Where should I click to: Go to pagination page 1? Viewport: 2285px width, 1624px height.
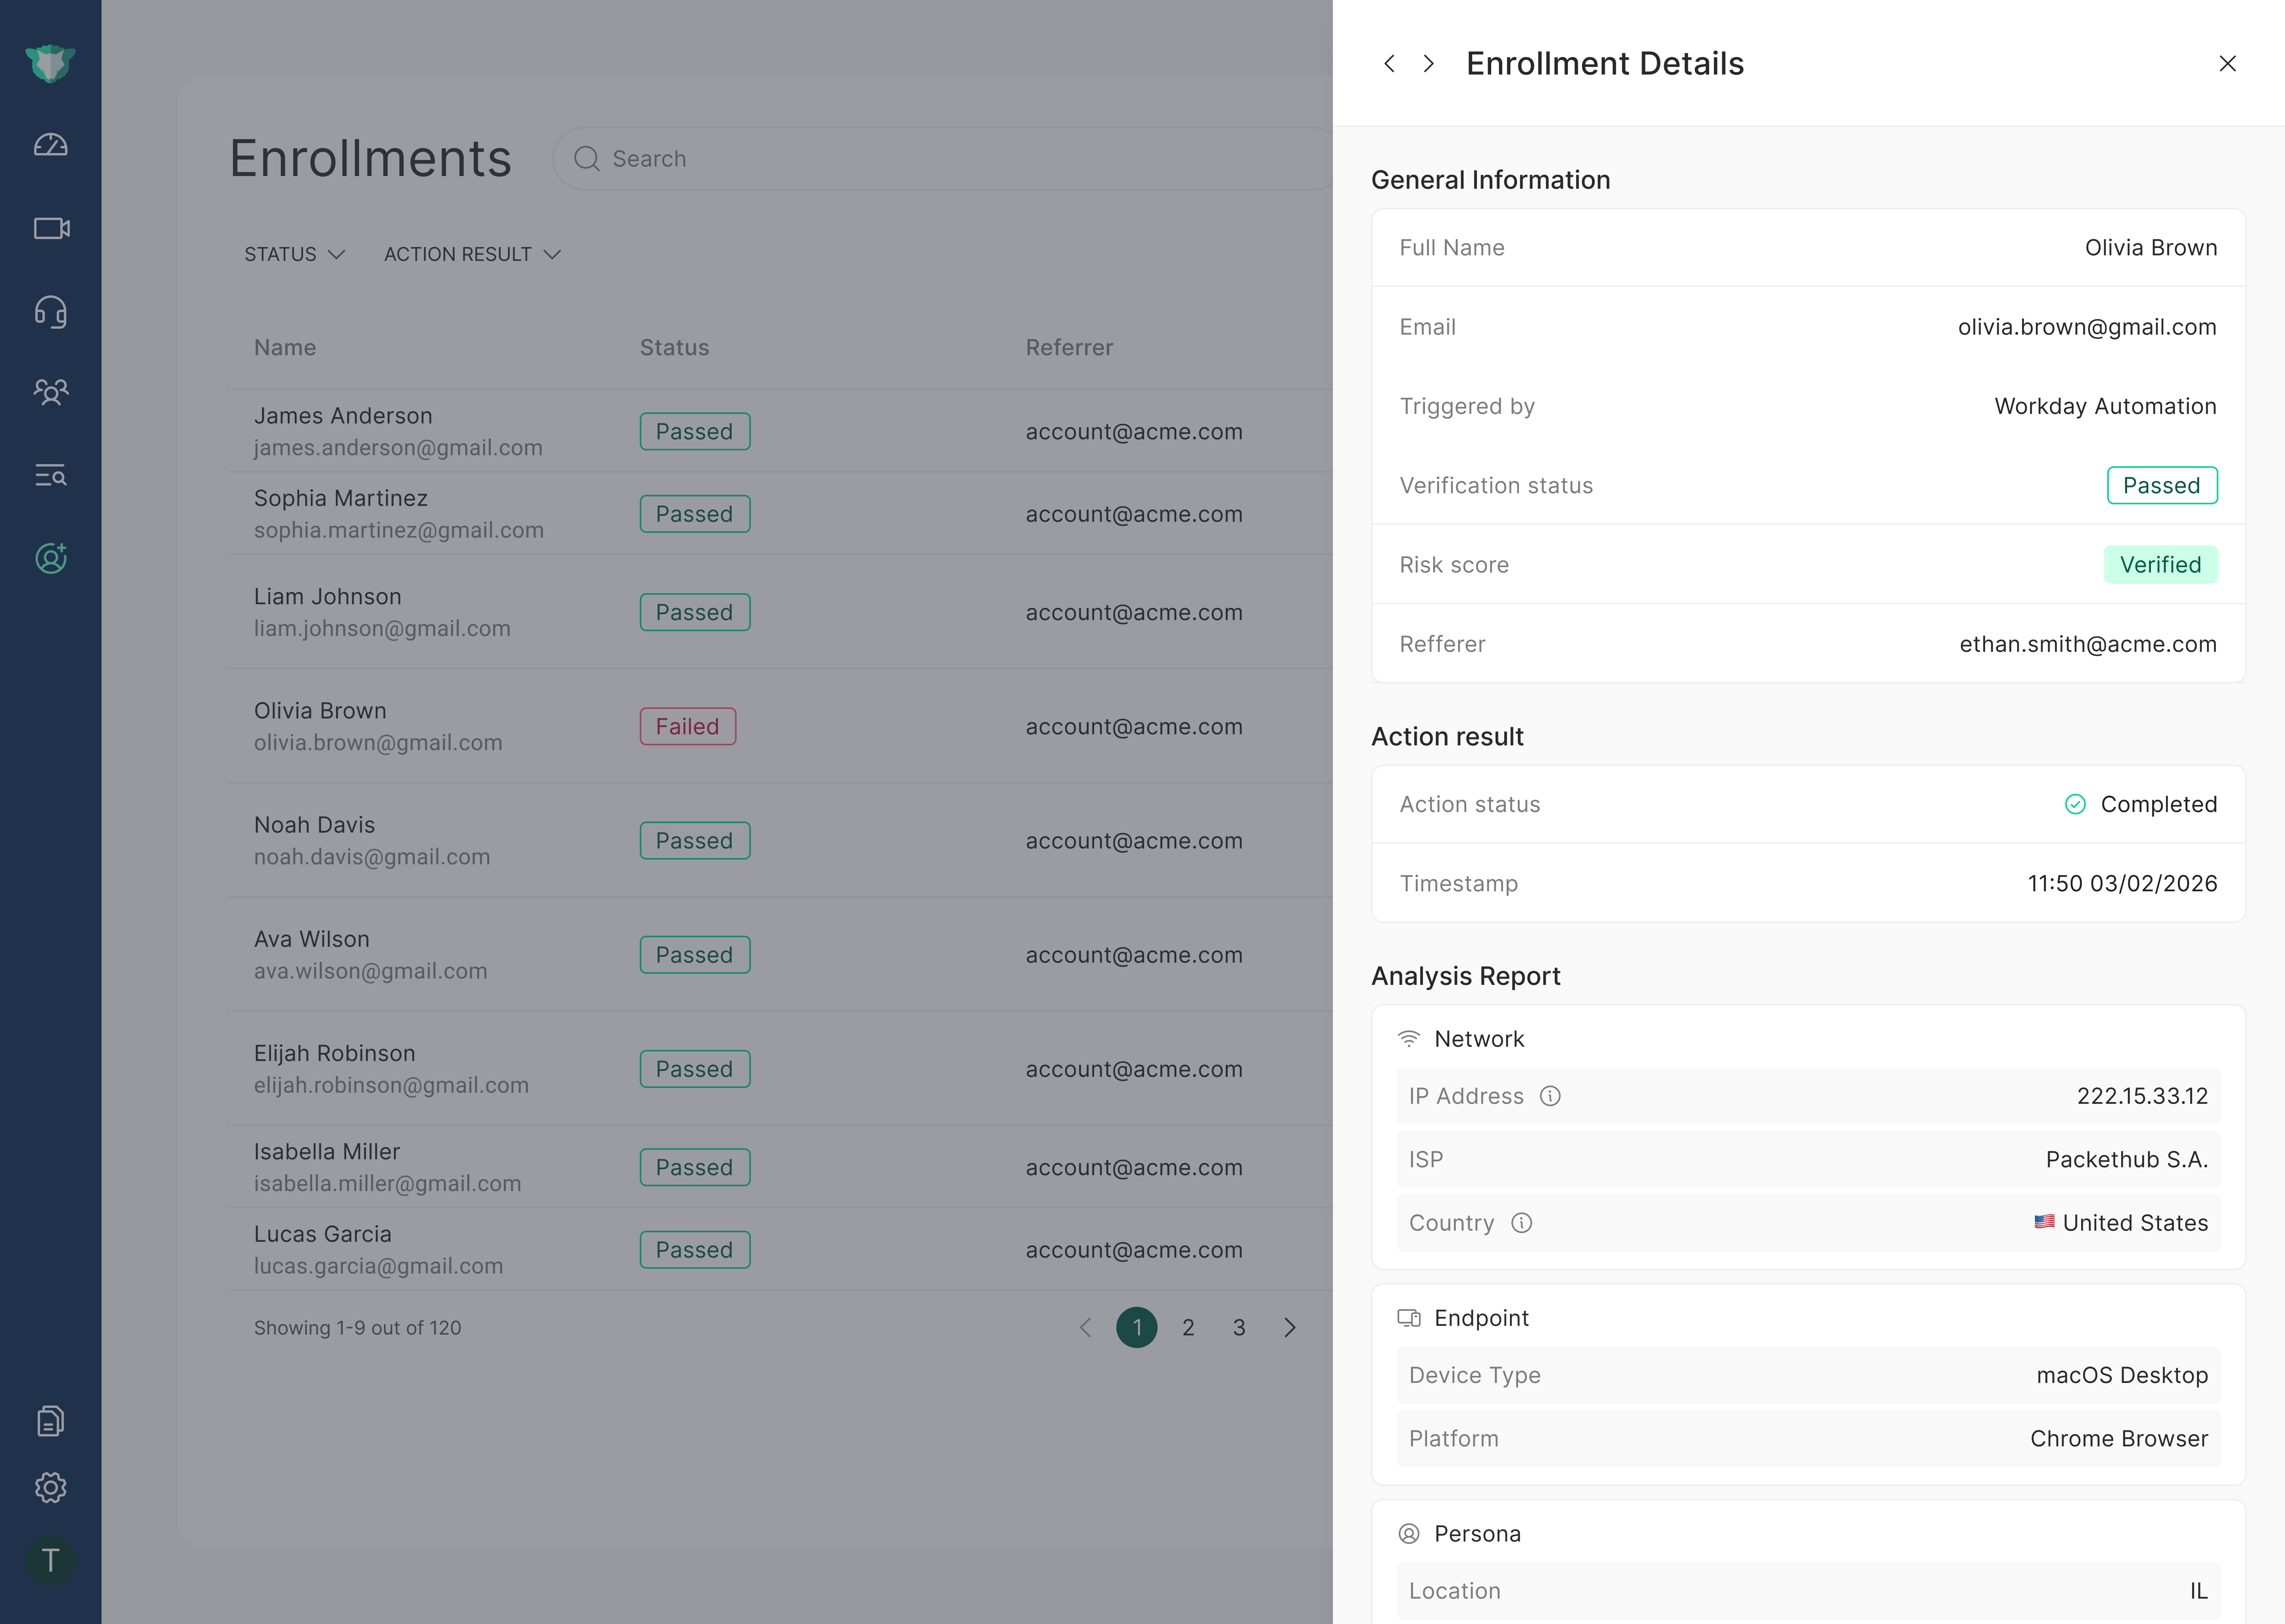(1137, 1327)
